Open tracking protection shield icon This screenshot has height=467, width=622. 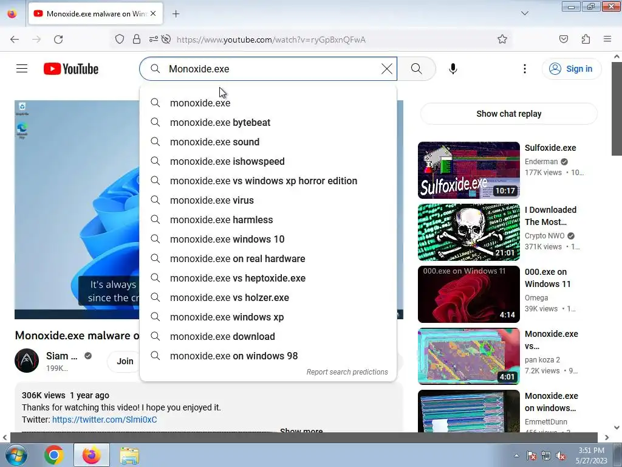pos(120,39)
